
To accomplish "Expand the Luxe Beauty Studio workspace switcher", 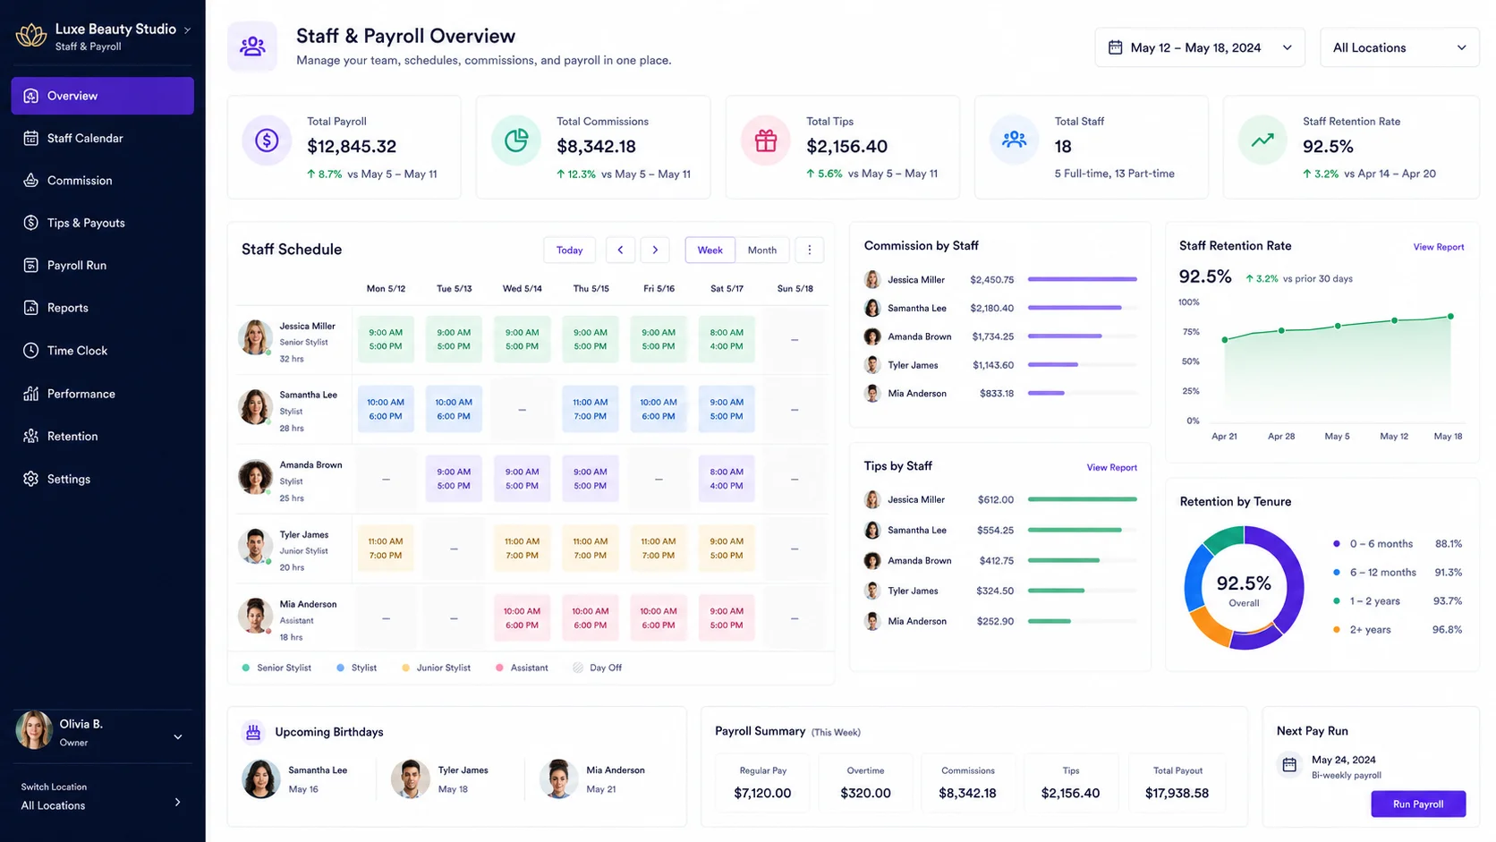I will [187, 30].
